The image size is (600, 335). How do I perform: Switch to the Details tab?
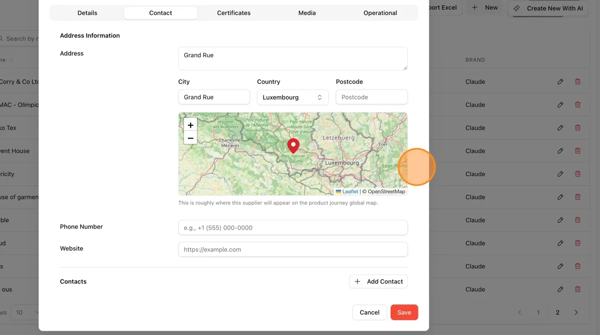(x=87, y=13)
